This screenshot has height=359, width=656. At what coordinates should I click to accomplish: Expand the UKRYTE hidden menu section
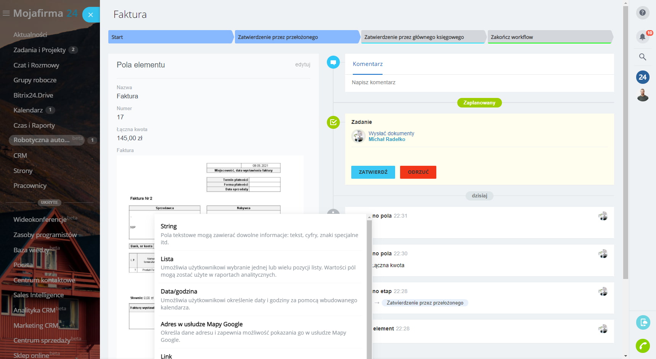click(50, 202)
